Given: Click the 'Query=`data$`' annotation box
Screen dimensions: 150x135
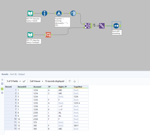Looking at the screenshot, I should tap(33, 20).
